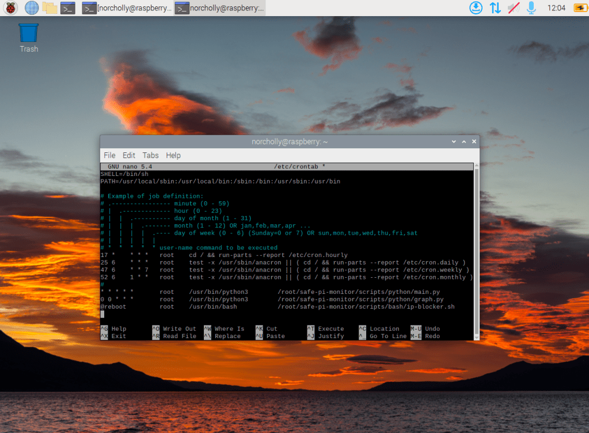Open the network up/down arrows icon
The height and width of the screenshot is (433, 589).
(x=495, y=8)
